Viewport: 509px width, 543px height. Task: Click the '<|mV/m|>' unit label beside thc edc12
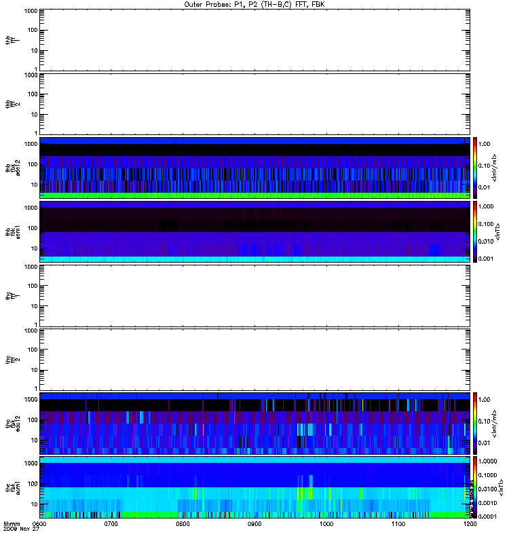coord(495,424)
